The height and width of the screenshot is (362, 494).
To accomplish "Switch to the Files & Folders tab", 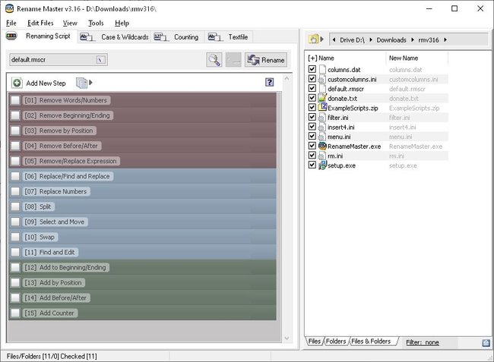I will [371, 342].
